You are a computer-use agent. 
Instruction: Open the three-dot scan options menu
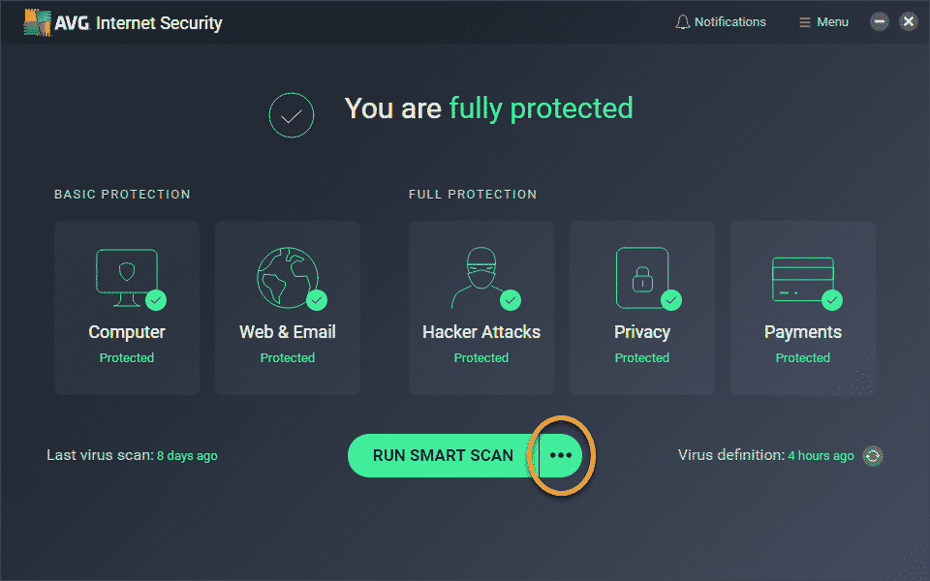(561, 455)
